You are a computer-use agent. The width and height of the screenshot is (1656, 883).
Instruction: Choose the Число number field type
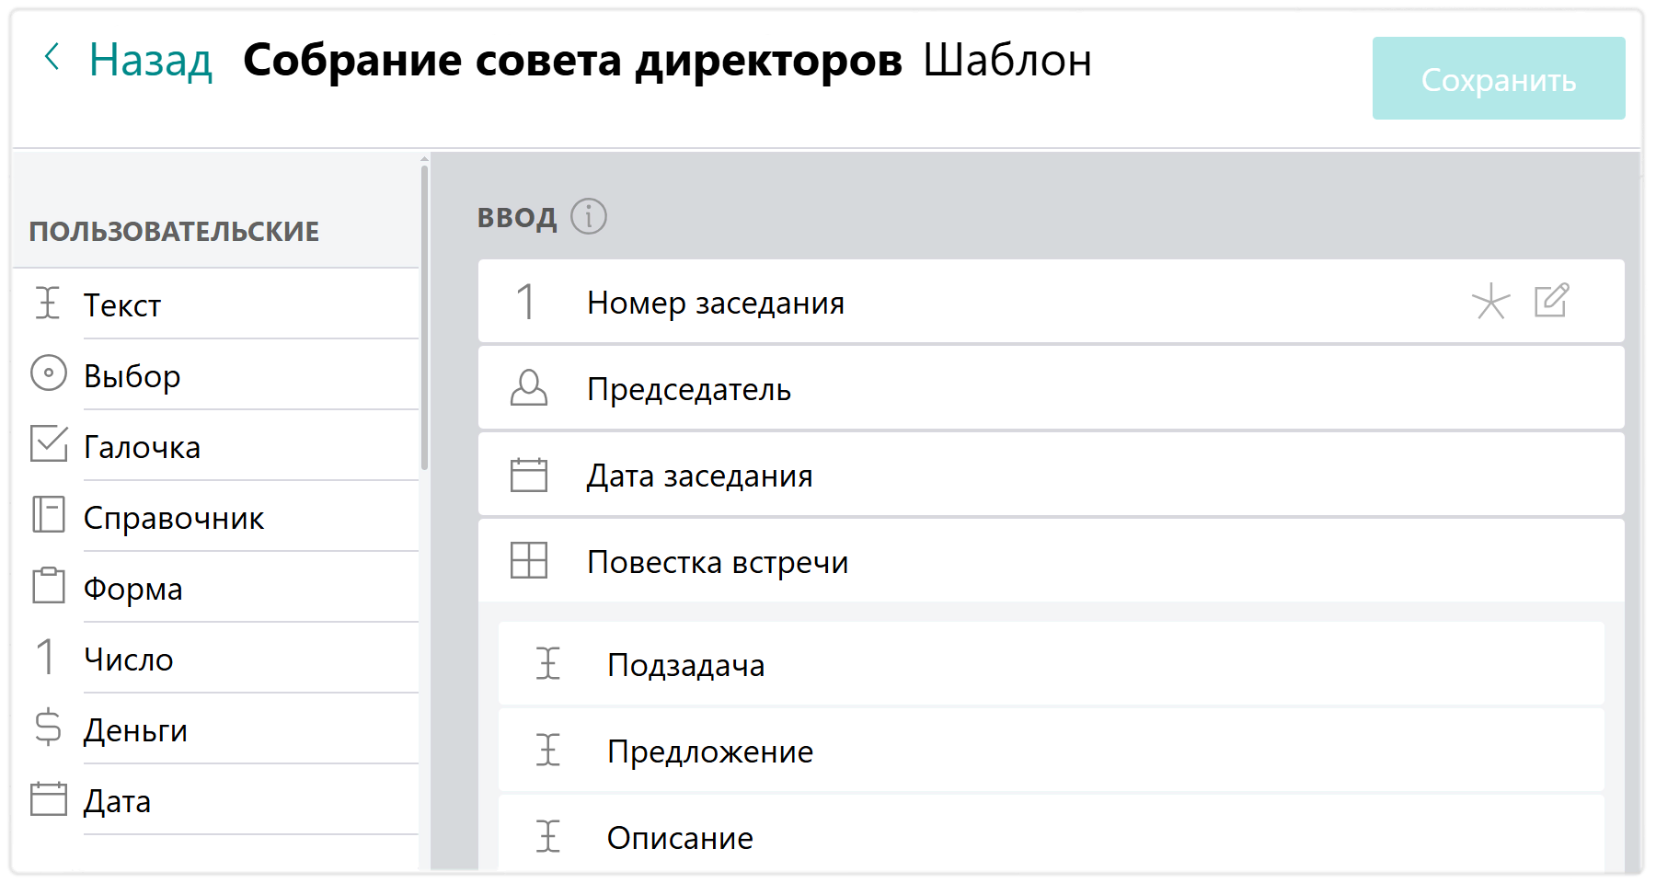click(x=128, y=659)
